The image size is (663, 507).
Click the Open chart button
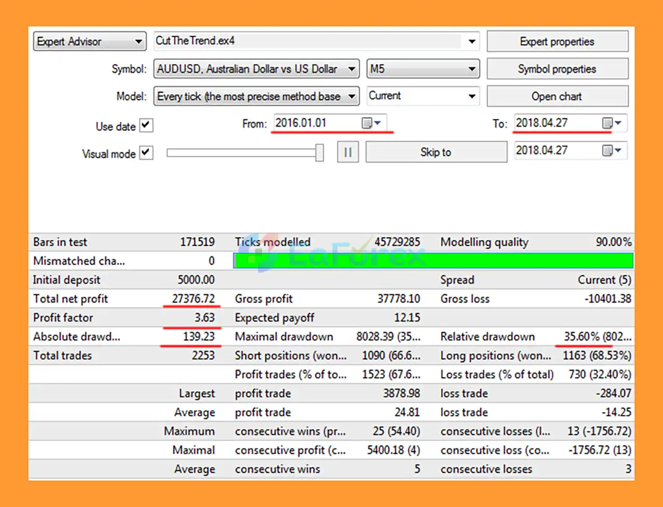(x=557, y=96)
